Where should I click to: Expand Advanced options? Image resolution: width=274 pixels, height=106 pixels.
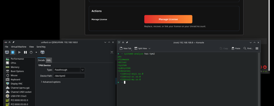(x=51, y=82)
